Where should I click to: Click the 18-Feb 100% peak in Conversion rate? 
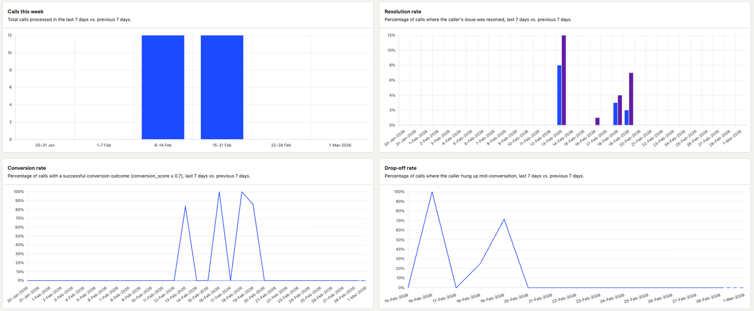[242, 192]
